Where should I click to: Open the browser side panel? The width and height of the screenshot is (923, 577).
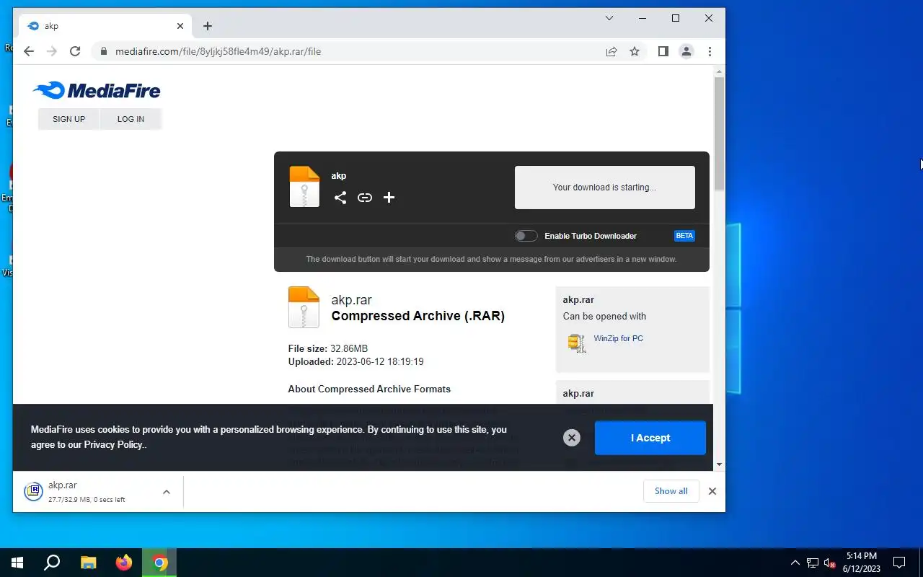pyautogui.click(x=663, y=51)
